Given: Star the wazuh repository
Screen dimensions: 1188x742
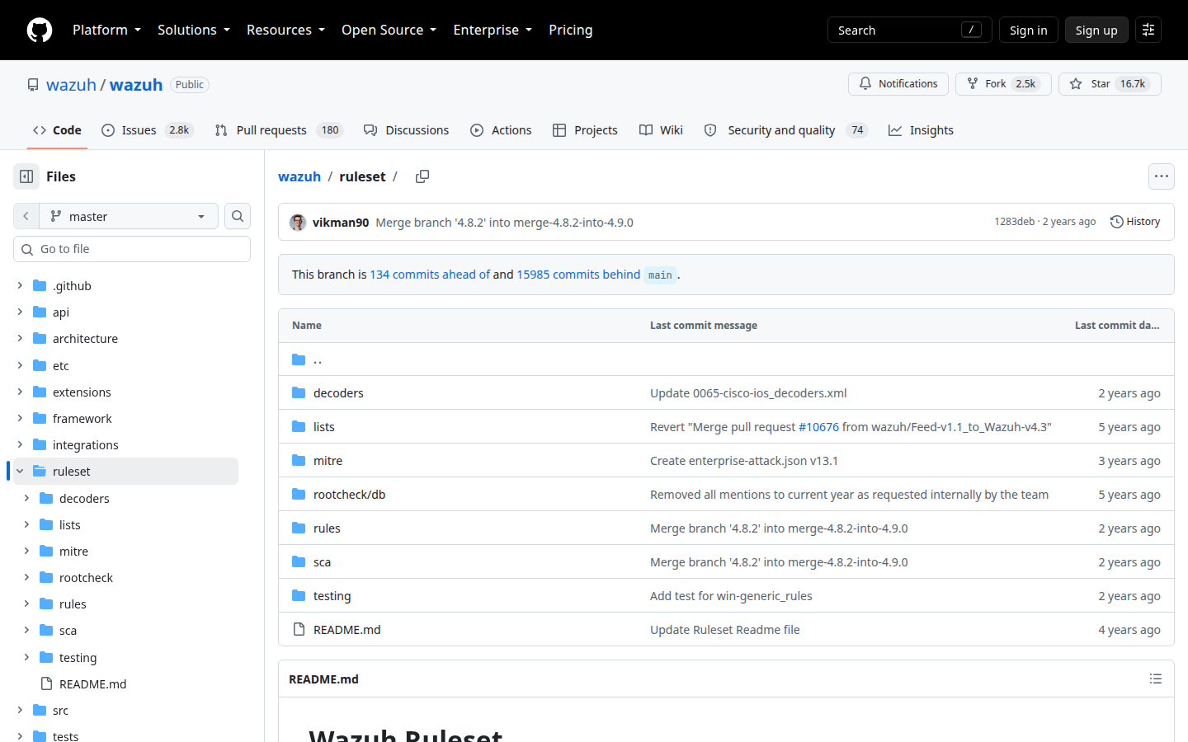Looking at the screenshot, I should pyautogui.click(x=1110, y=84).
